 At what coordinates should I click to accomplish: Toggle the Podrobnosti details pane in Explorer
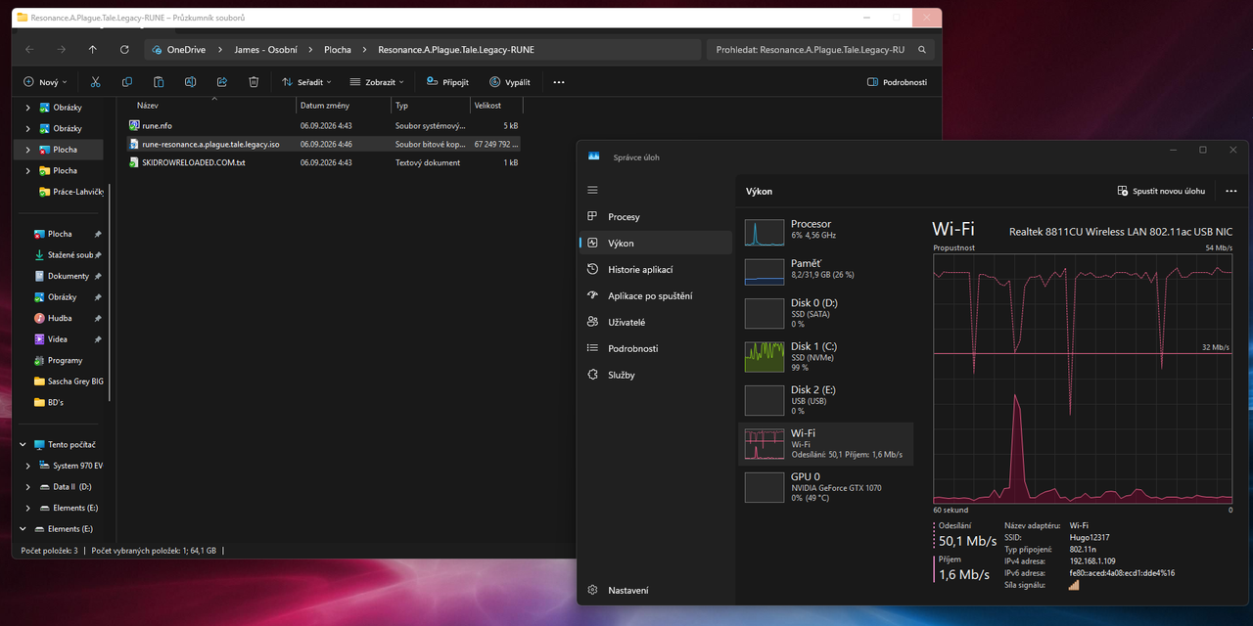897,82
